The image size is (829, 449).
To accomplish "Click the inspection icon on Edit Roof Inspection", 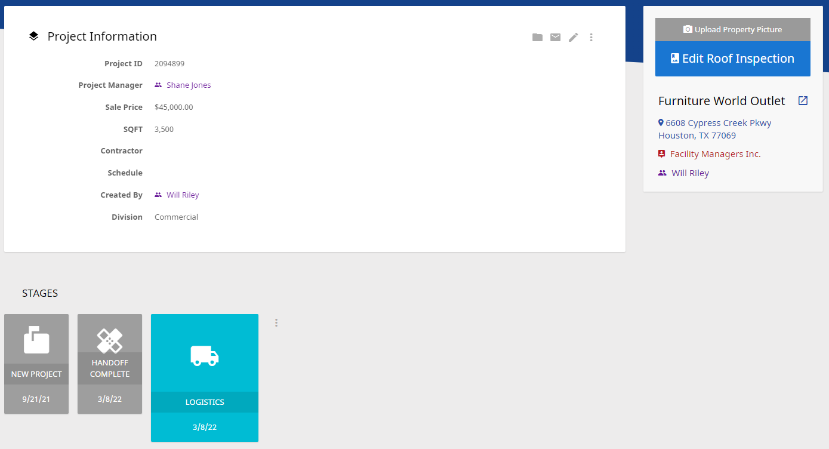I will [x=675, y=59].
